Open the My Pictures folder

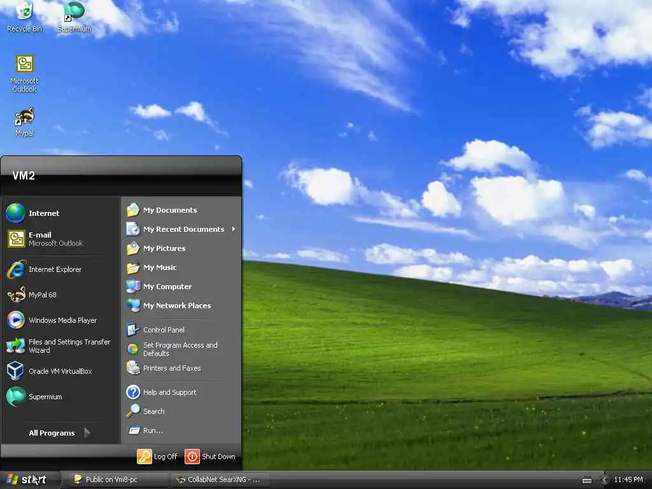[181, 249]
